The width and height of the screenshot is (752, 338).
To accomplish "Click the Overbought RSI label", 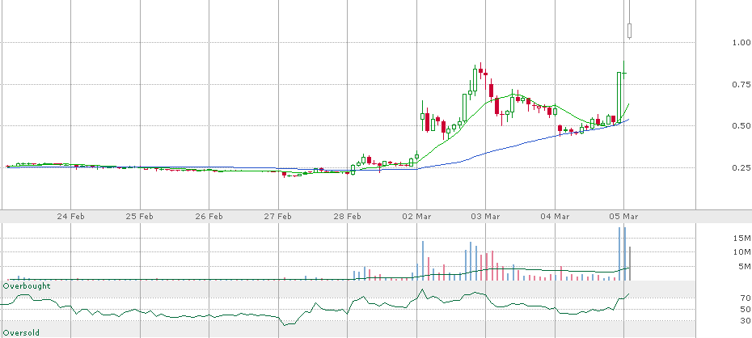I will (x=27, y=286).
